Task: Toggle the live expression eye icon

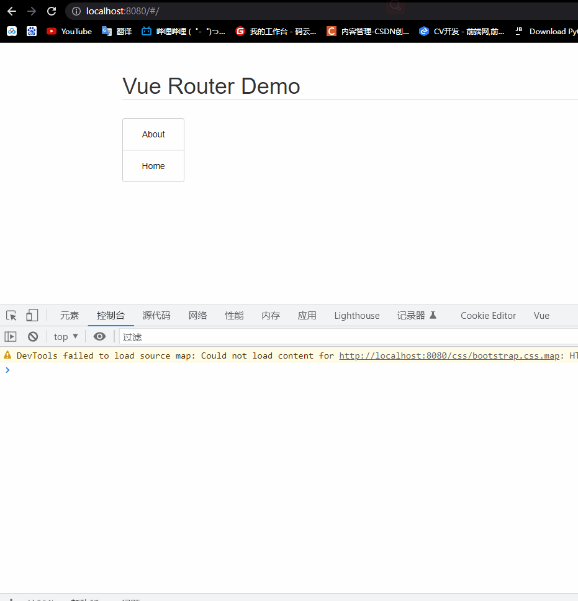Action: click(x=99, y=336)
